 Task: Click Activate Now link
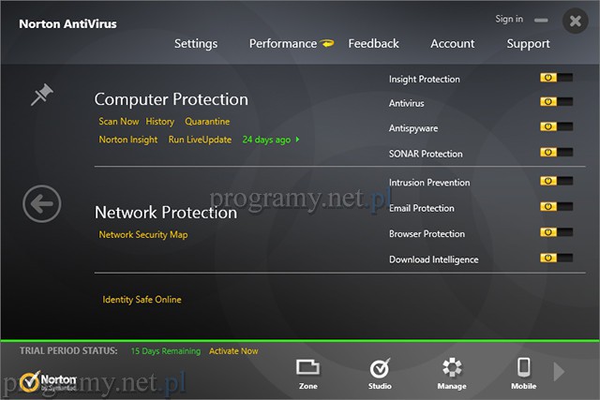click(233, 351)
